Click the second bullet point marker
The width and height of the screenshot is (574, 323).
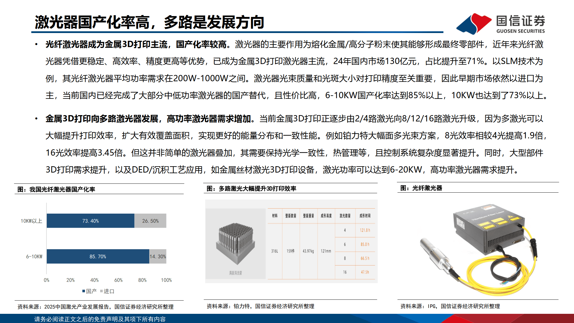(x=36, y=118)
